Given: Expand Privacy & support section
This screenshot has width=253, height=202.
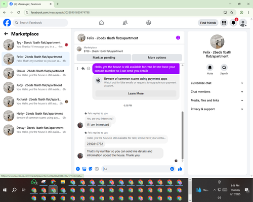Looking at the screenshot, I should coord(217,109).
